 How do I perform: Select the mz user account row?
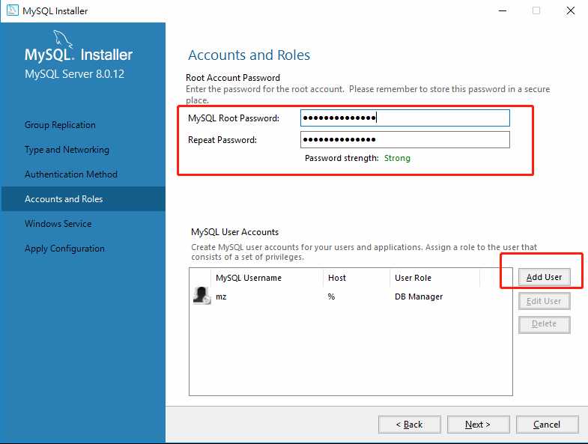coord(337,296)
